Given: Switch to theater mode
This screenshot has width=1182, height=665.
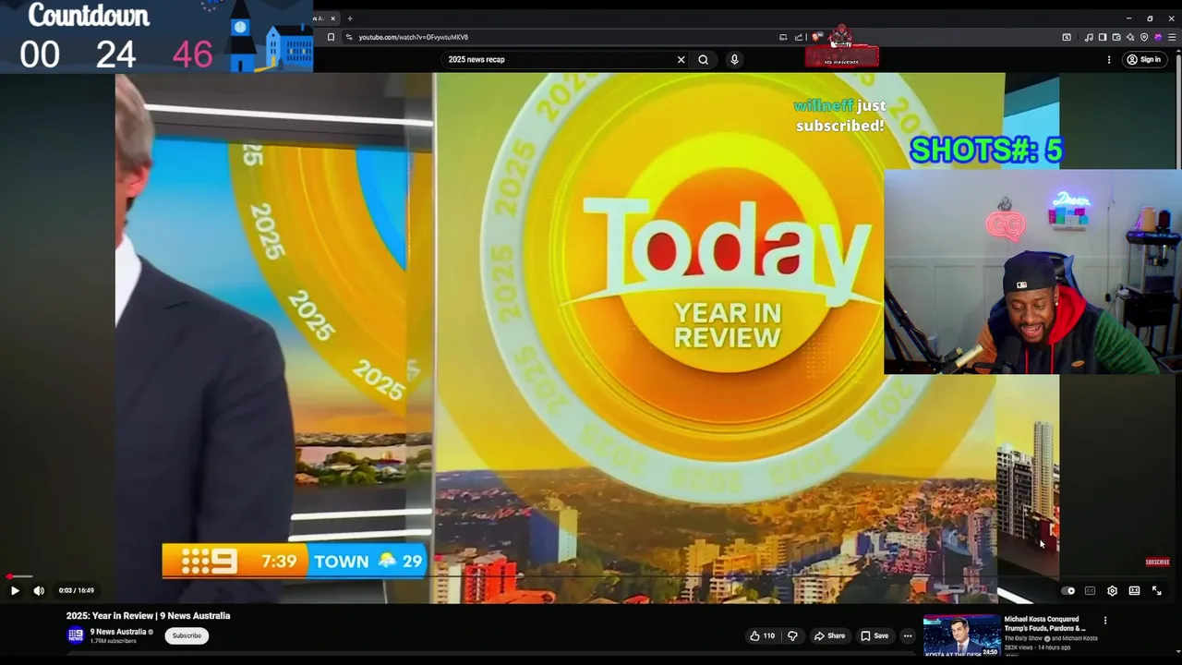Looking at the screenshot, I should point(1134,591).
